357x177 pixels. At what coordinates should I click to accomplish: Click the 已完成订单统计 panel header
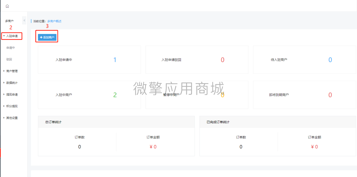tap(278, 122)
